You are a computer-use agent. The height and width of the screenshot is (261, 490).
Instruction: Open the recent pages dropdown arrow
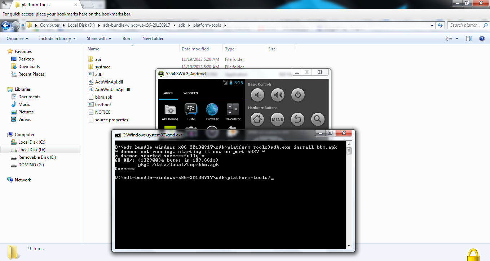[x=23, y=26]
